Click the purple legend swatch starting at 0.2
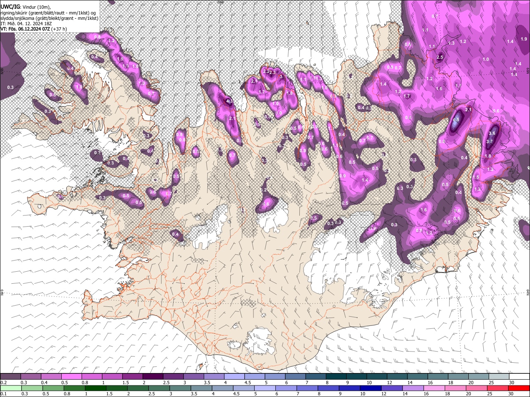 click(10, 377)
